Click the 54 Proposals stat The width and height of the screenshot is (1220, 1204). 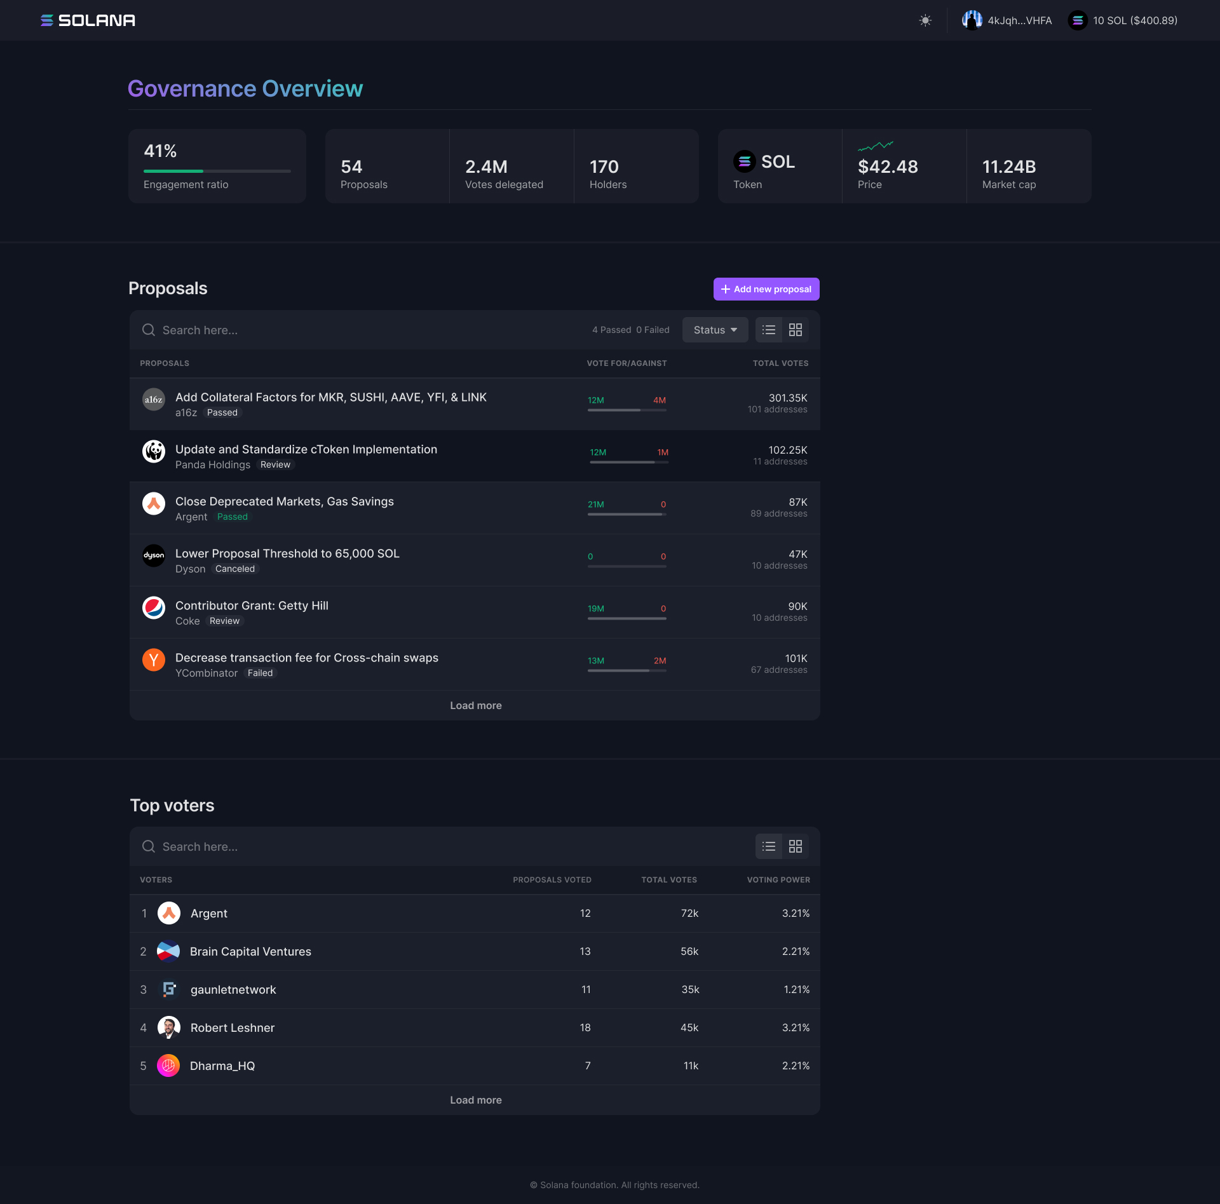(388, 166)
